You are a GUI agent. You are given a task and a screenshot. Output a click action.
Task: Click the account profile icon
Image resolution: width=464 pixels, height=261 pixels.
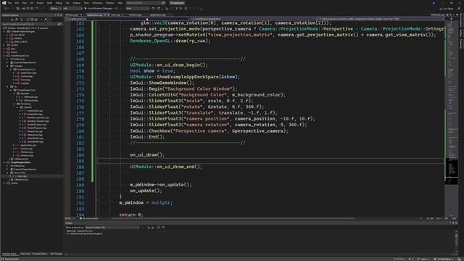pyautogui.click(x=434, y=3)
